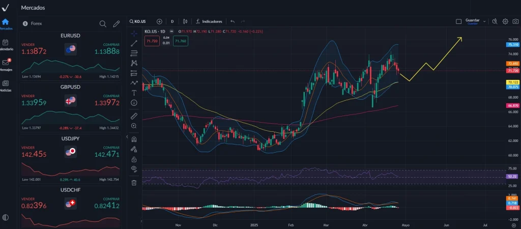Viewport: 521px width, 229px height.
Task: Click the 72.692 orange price label
Action: tap(513, 64)
